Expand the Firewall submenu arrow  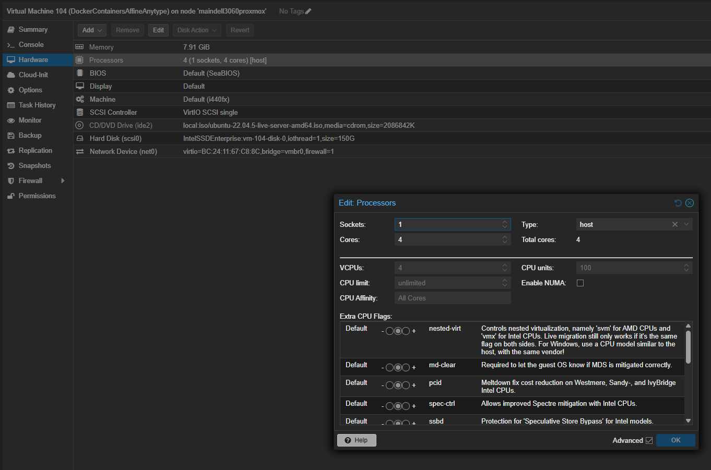click(63, 181)
